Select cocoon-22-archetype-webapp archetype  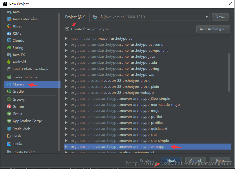[x=147, y=93]
